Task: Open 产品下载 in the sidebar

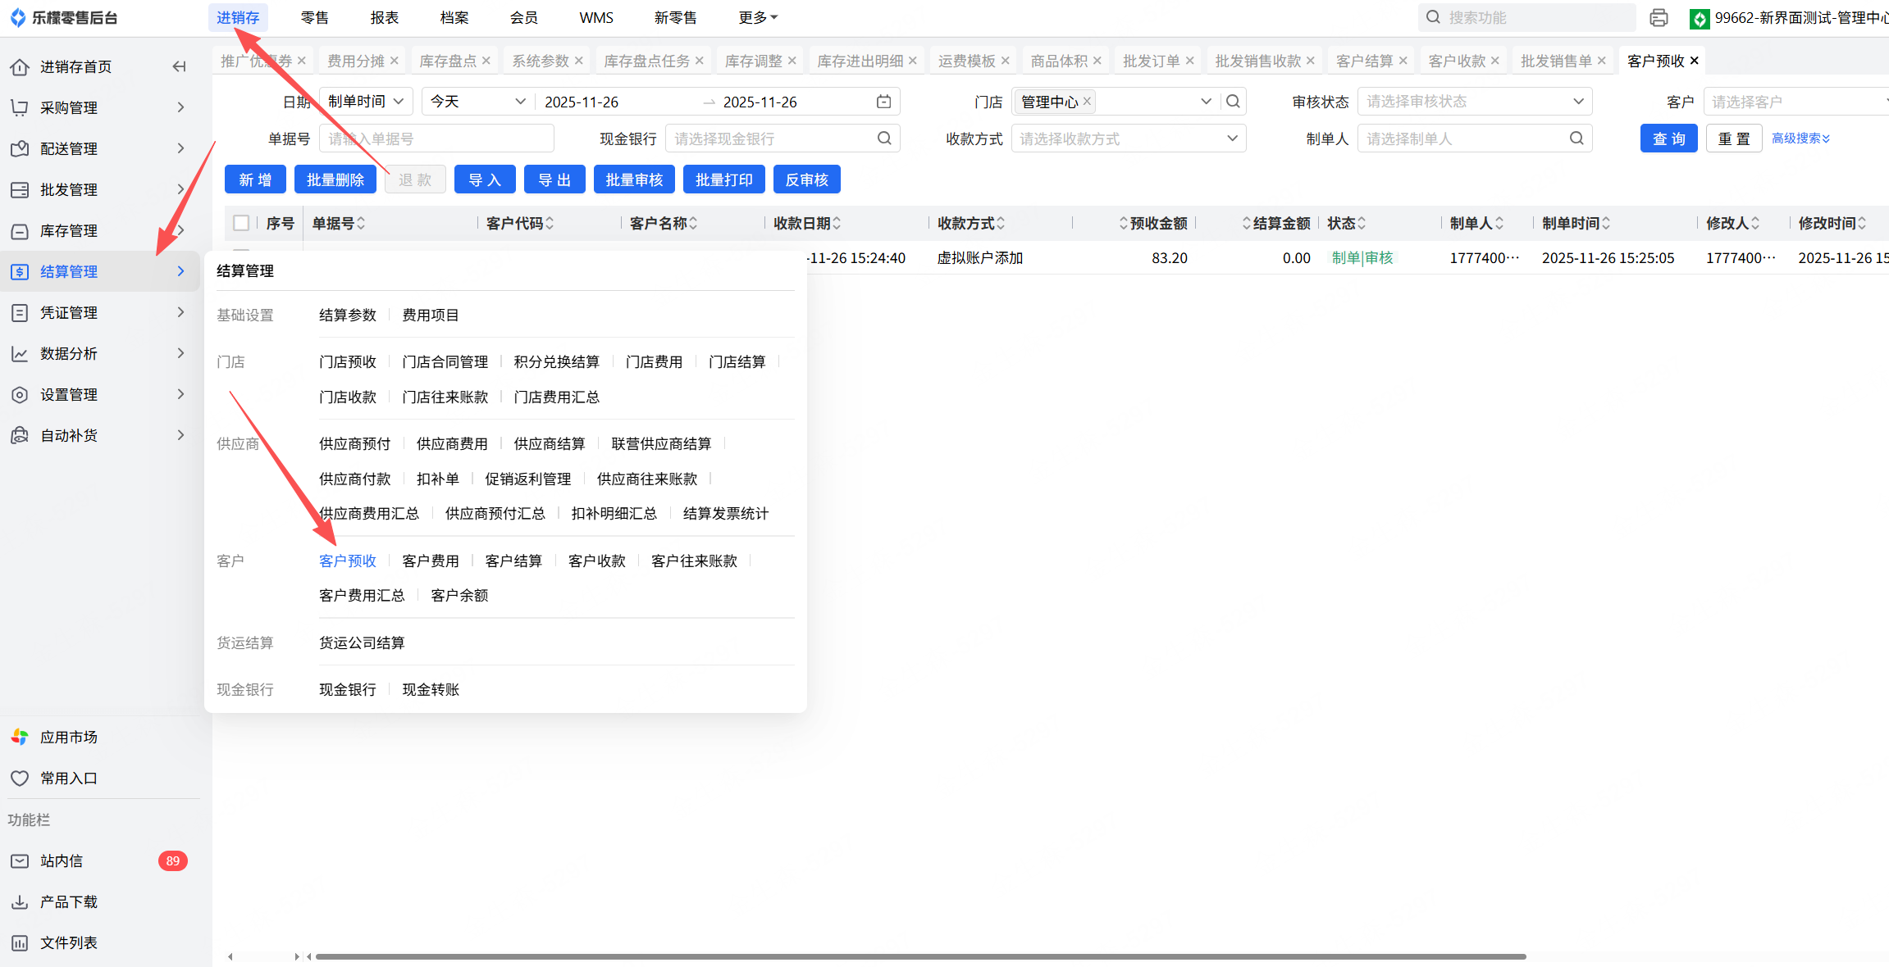Action: 69,901
